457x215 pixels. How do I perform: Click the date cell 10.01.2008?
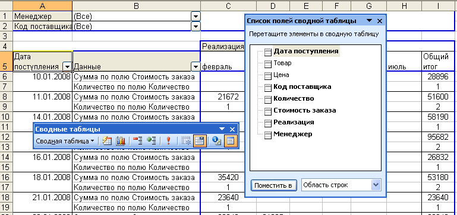(43, 77)
